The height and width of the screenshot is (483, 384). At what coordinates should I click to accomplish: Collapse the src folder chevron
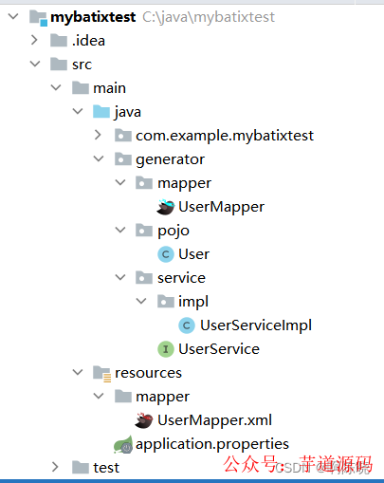(35, 64)
